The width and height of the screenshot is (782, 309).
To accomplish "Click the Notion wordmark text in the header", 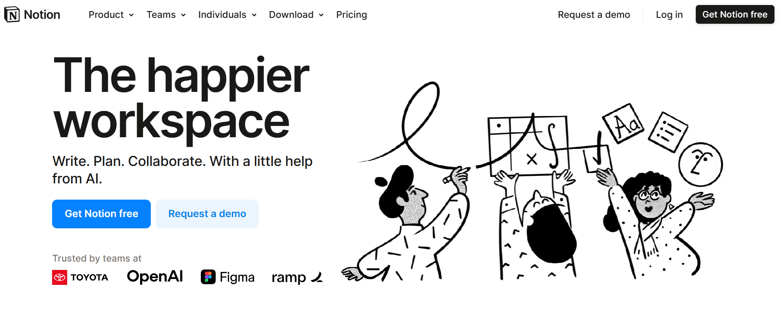I will click(42, 15).
